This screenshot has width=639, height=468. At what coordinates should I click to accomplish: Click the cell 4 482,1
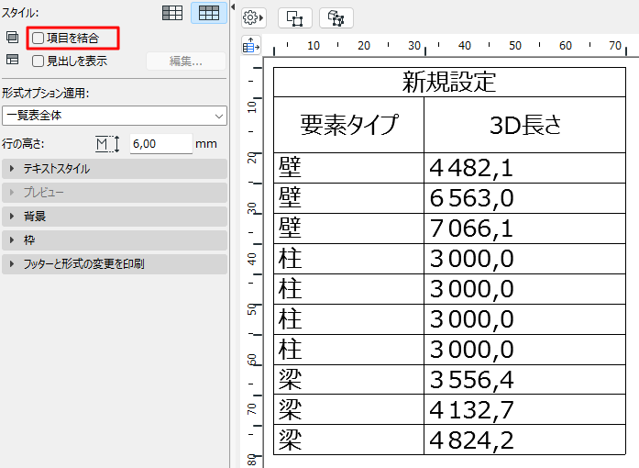pyautogui.click(x=525, y=168)
